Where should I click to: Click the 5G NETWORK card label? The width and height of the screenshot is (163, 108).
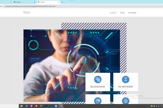click(x=126, y=87)
